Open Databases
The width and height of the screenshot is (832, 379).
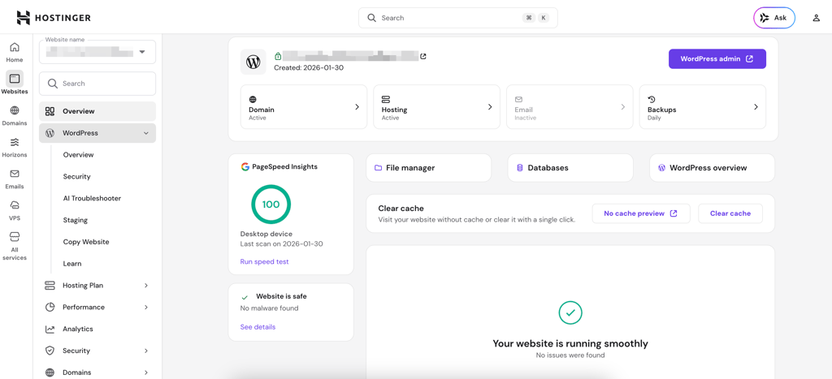570,167
